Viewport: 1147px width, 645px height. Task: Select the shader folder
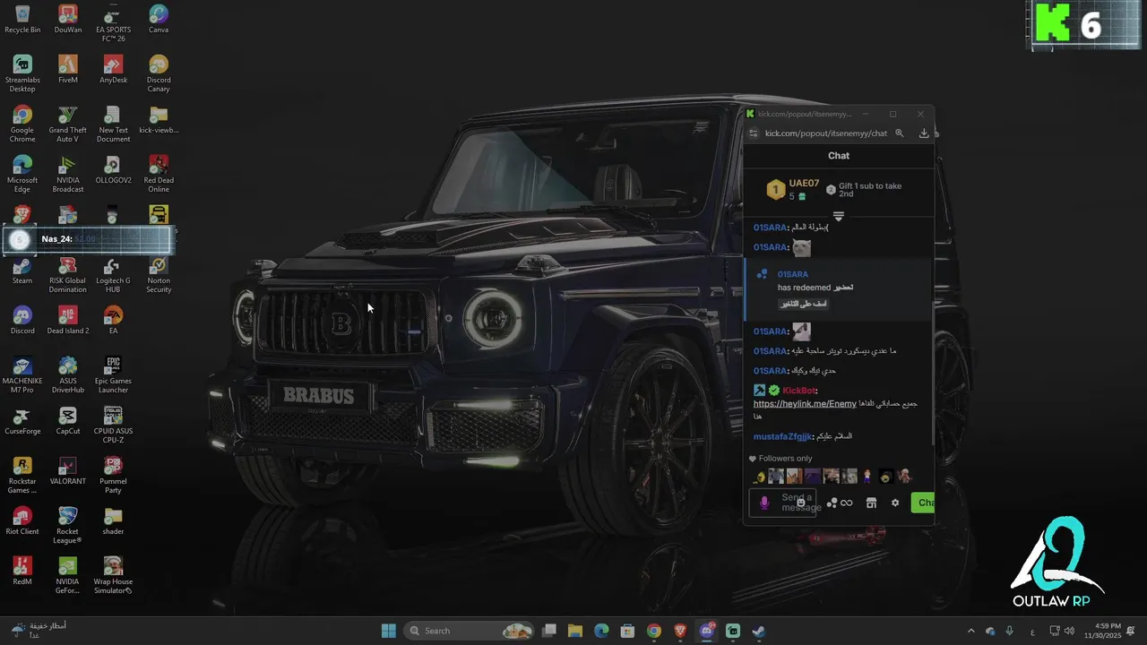[x=113, y=520]
